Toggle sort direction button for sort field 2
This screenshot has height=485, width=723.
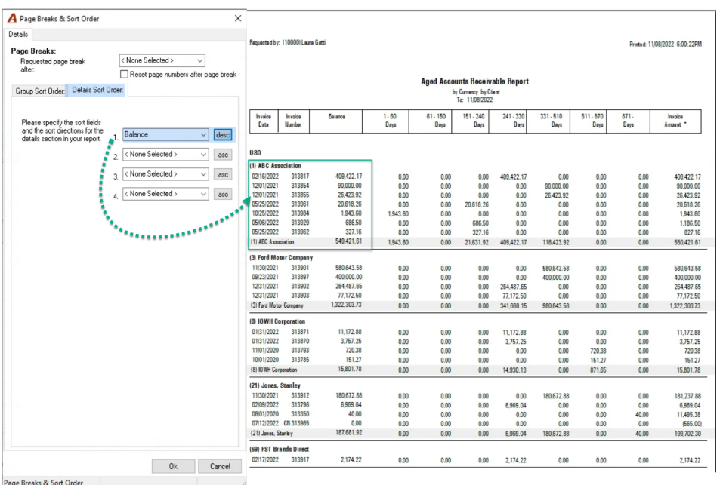(223, 155)
